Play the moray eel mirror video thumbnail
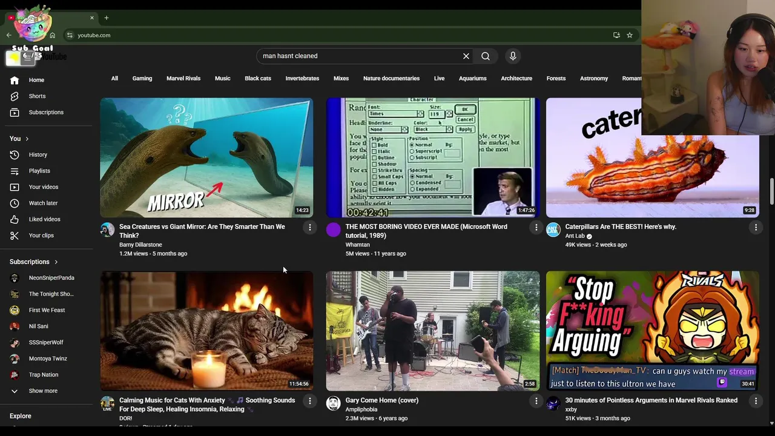The height and width of the screenshot is (436, 775). tap(206, 157)
